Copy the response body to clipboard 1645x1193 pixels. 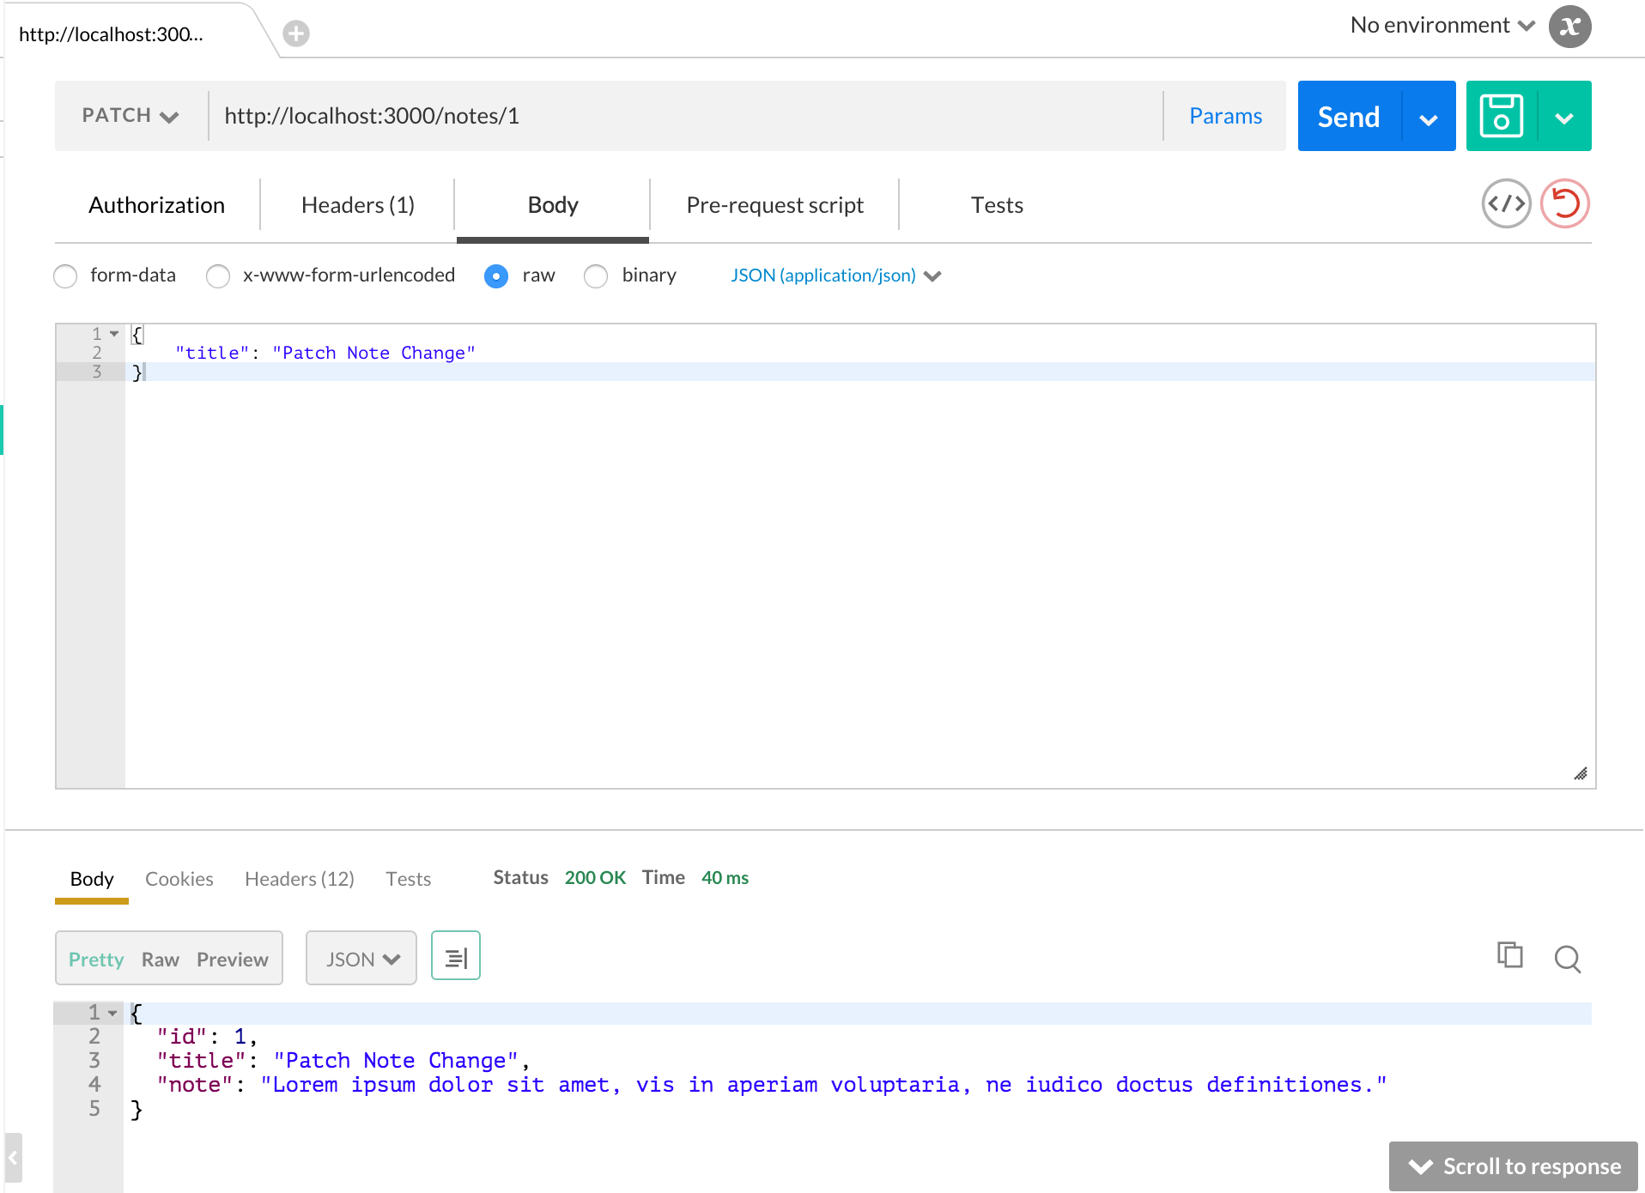pos(1509,955)
